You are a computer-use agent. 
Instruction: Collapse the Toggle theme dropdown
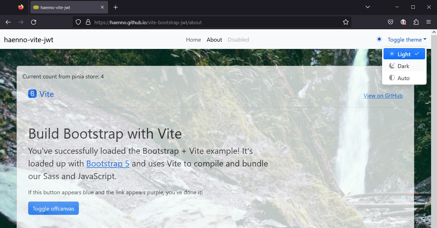[x=407, y=40]
